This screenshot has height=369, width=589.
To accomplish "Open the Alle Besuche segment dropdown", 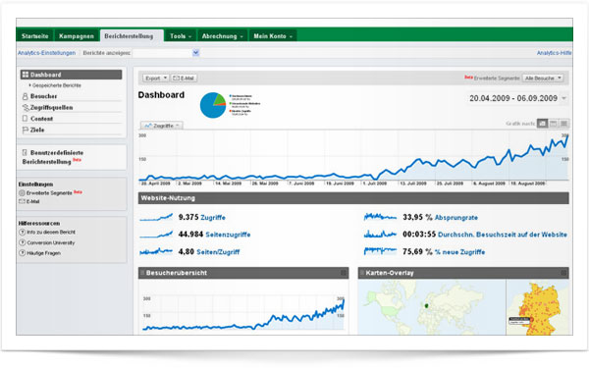I will pos(543,79).
